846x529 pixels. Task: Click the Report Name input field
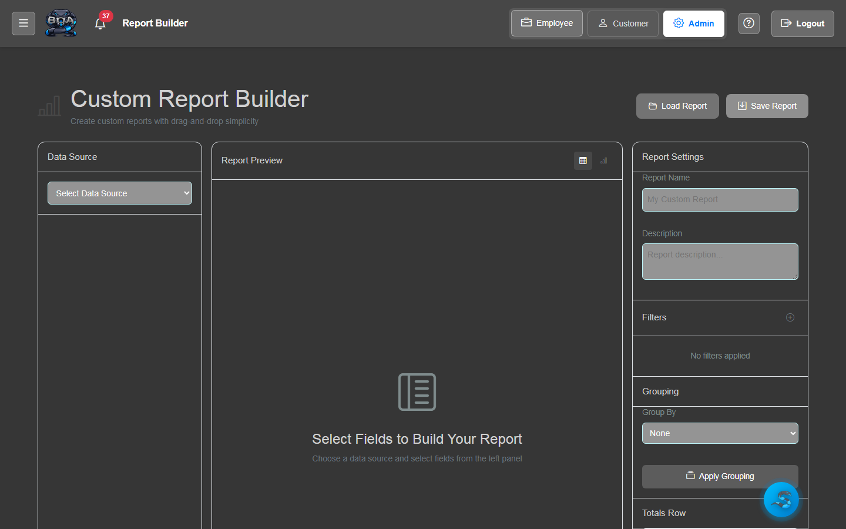(x=720, y=200)
